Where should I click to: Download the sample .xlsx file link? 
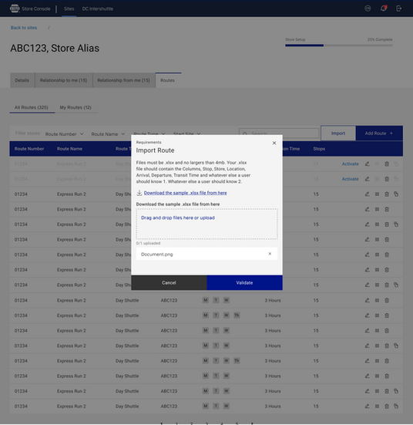(x=186, y=193)
